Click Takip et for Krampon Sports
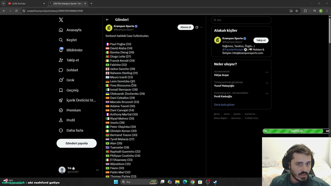The height and width of the screenshot is (186, 331). tap(261, 40)
